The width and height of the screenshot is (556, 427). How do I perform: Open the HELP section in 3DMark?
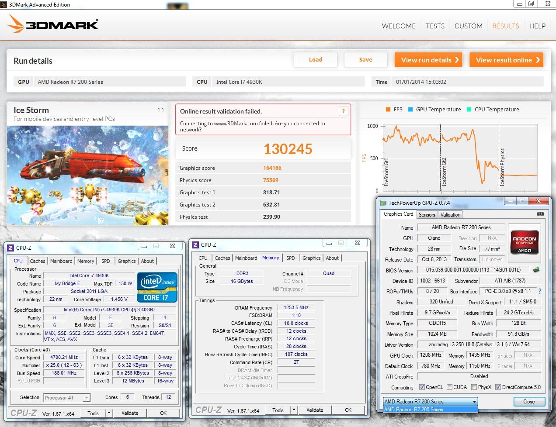point(537,26)
